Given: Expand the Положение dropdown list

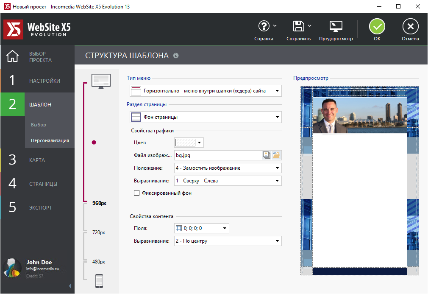Looking at the screenshot, I should click(x=228, y=168).
